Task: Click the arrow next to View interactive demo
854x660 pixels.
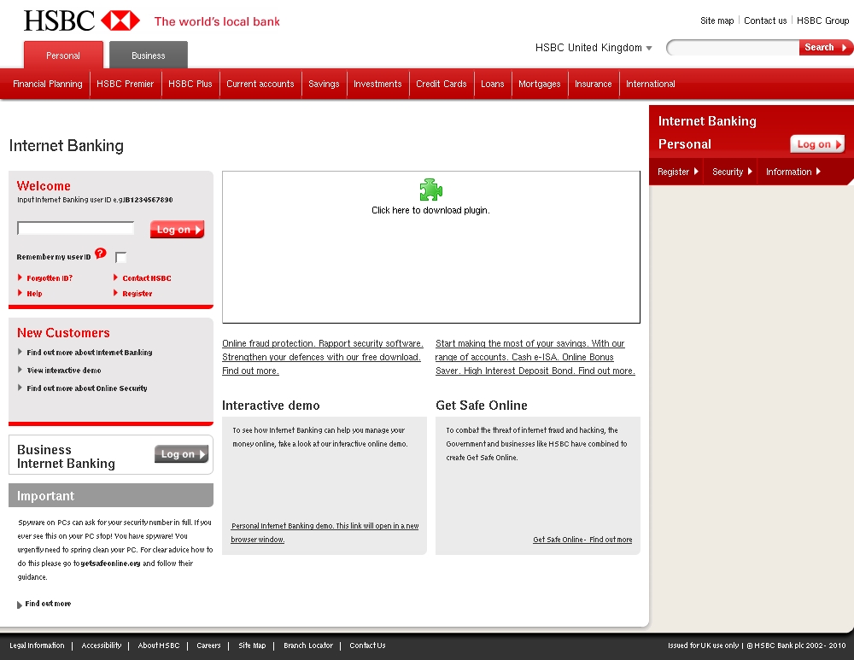Action: point(20,370)
